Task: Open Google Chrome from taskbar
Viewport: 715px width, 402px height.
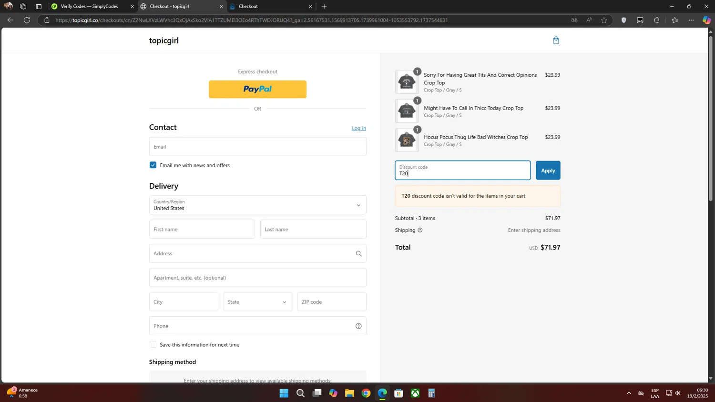Action: pos(366,393)
